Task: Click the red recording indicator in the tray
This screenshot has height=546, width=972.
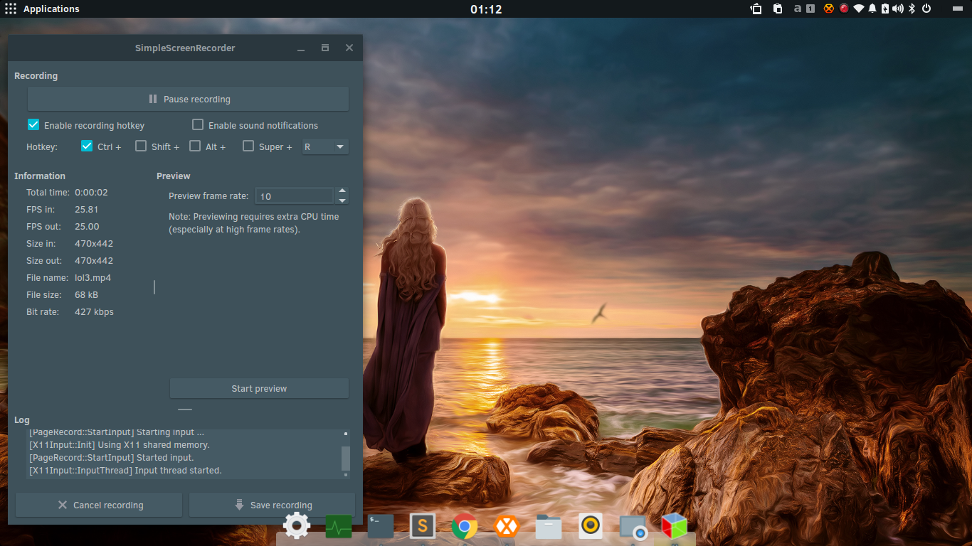Action: pyautogui.click(x=844, y=9)
